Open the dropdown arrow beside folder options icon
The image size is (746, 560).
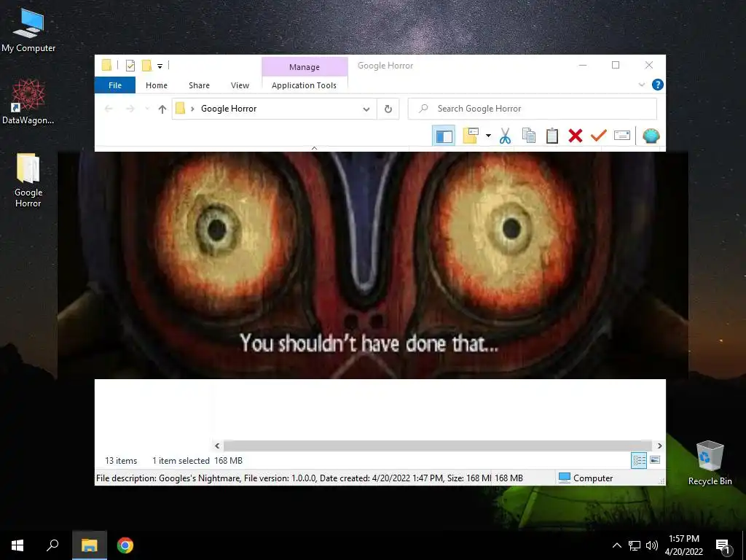(x=488, y=136)
